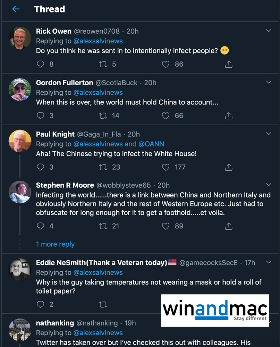Retweet Gordon Fullerton's tweet
280x347 pixels.
tap(103, 116)
